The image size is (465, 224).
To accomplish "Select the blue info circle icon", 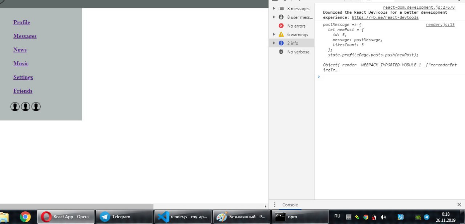I will pyautogui.click(x=281, y=43).
